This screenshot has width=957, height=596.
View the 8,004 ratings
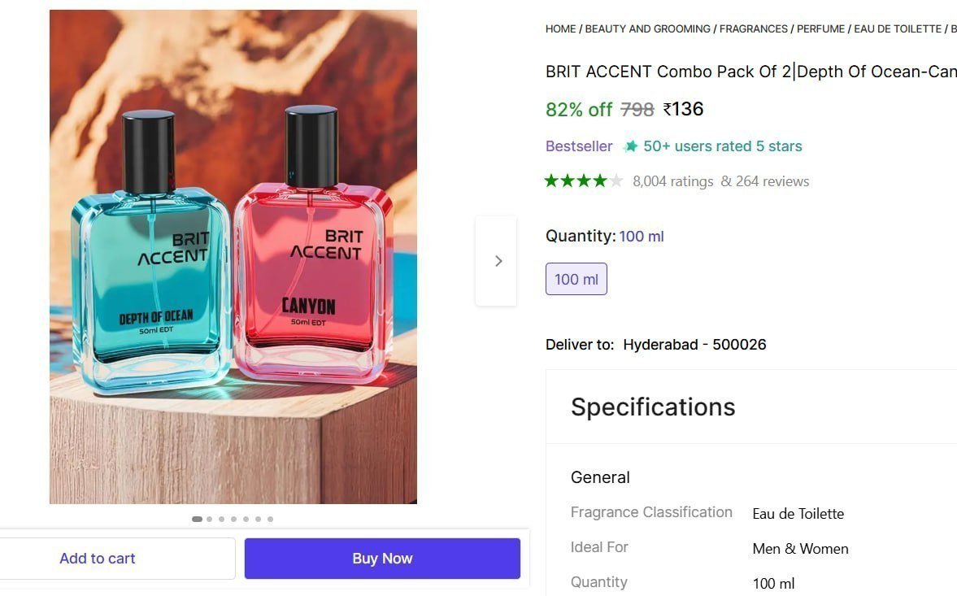coord(672,181)
